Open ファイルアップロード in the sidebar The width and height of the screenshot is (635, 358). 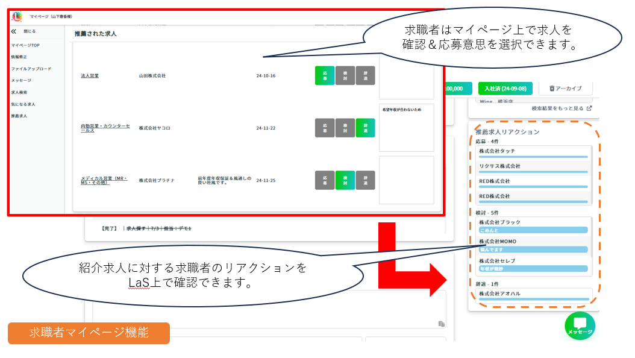coord(31,69)
